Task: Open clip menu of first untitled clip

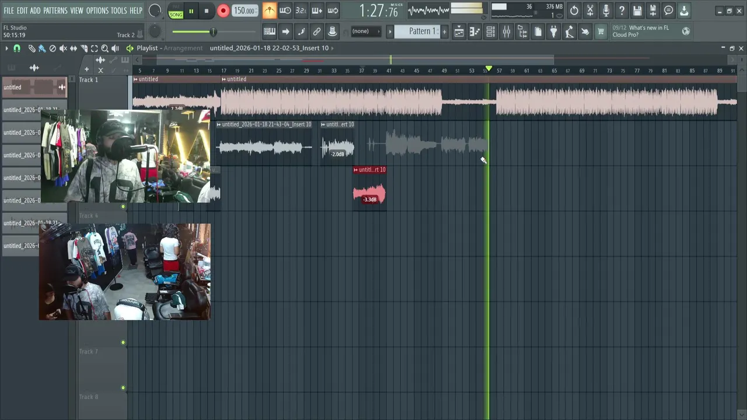Action: point(135,79)
